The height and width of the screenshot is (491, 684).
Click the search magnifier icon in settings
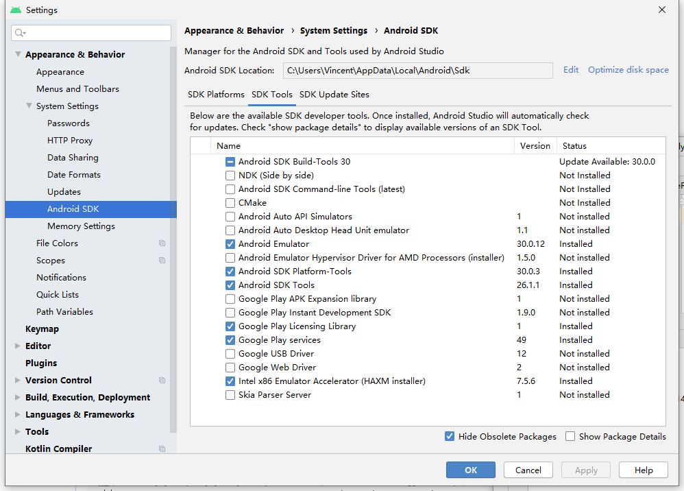pos(20,33)
